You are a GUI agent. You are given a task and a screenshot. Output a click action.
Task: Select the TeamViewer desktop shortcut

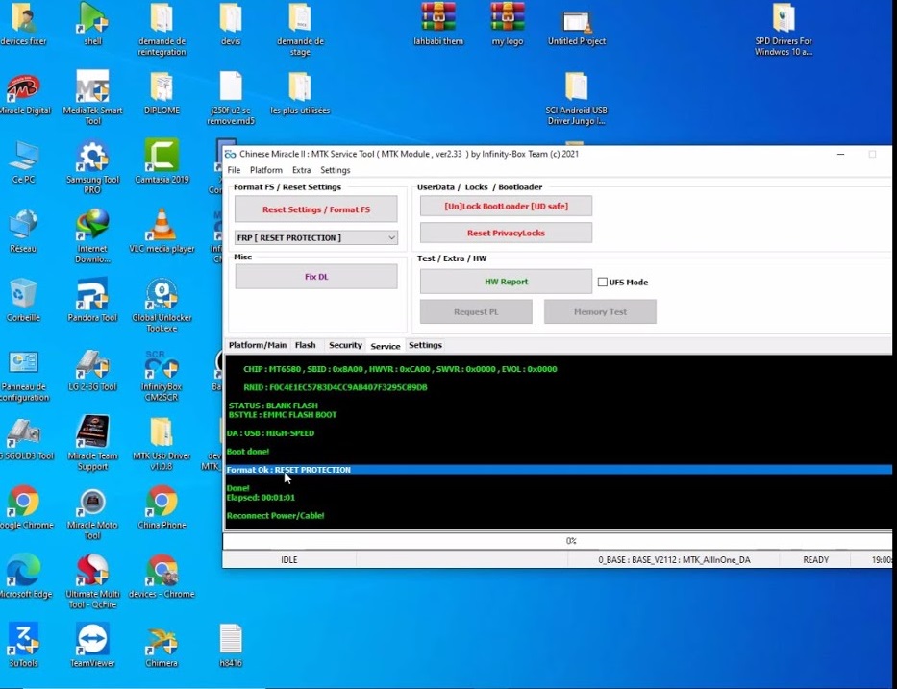[92, 641]
